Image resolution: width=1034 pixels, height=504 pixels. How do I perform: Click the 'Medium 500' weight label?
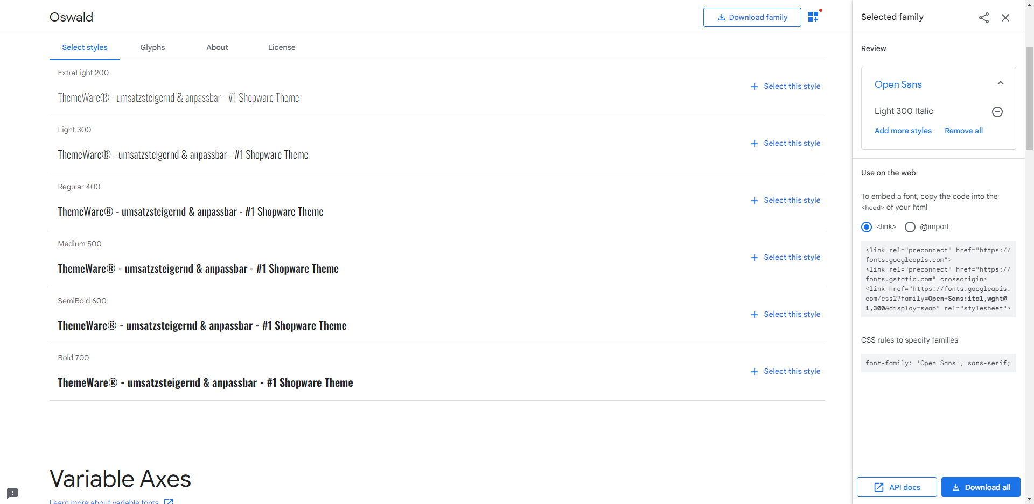[80, 244]
